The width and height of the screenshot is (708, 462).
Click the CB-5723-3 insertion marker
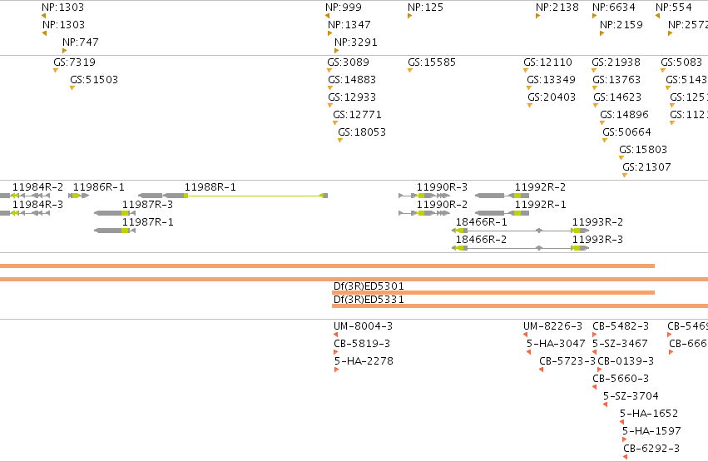(x=541, y=370)
